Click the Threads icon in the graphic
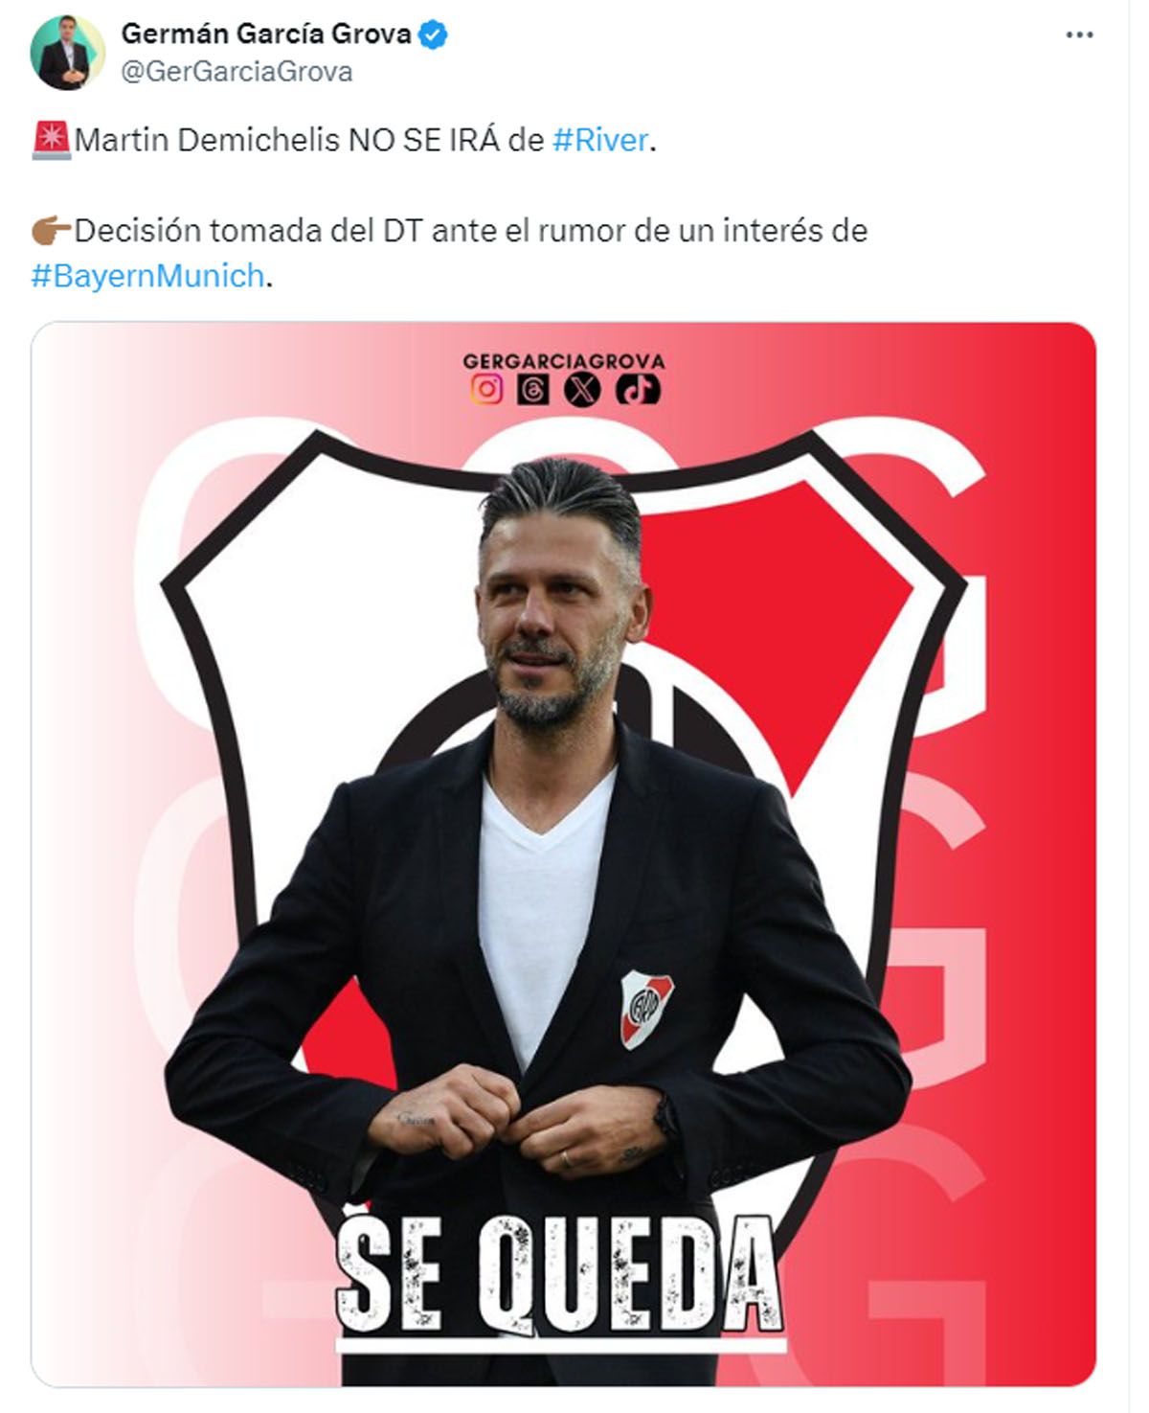 [533, 389]
